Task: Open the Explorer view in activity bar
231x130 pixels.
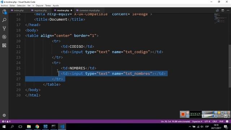Action: tap(4, 12)
